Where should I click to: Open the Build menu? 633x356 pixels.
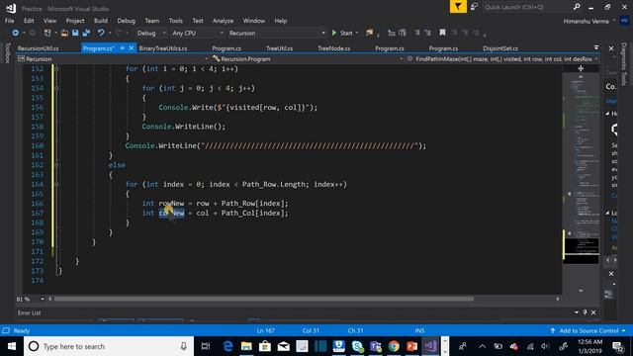tap(101, 21)
